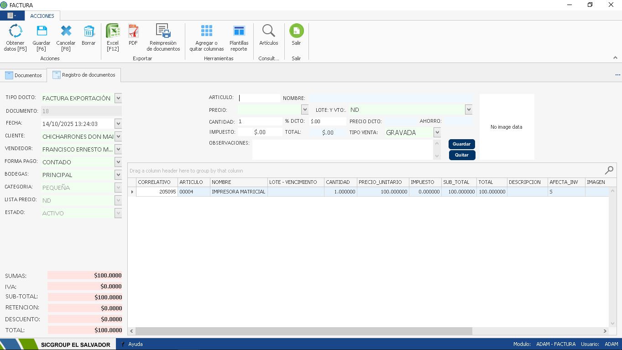This screenshot has height=350, width=622.
Task: Switch to the Documentos tab
Action: [23, 75]
